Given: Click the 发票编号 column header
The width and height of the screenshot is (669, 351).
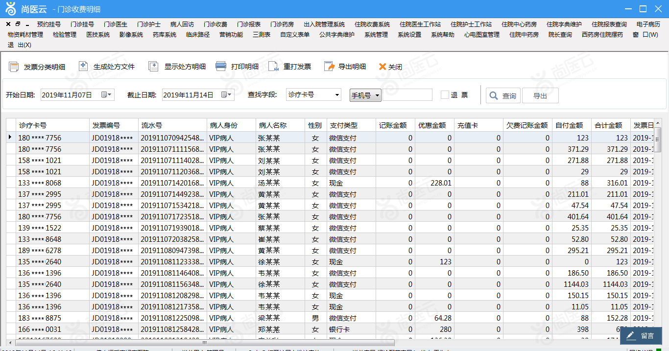Looking at the screenshot, I should click(114, 125).
